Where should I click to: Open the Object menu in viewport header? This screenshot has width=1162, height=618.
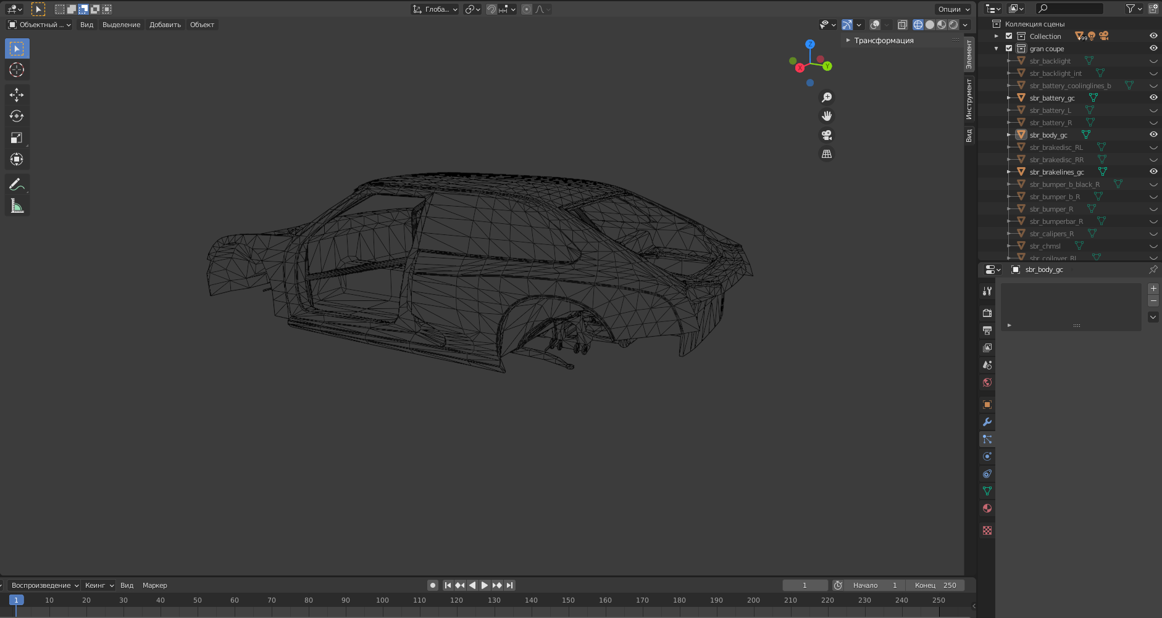(202, 25)
